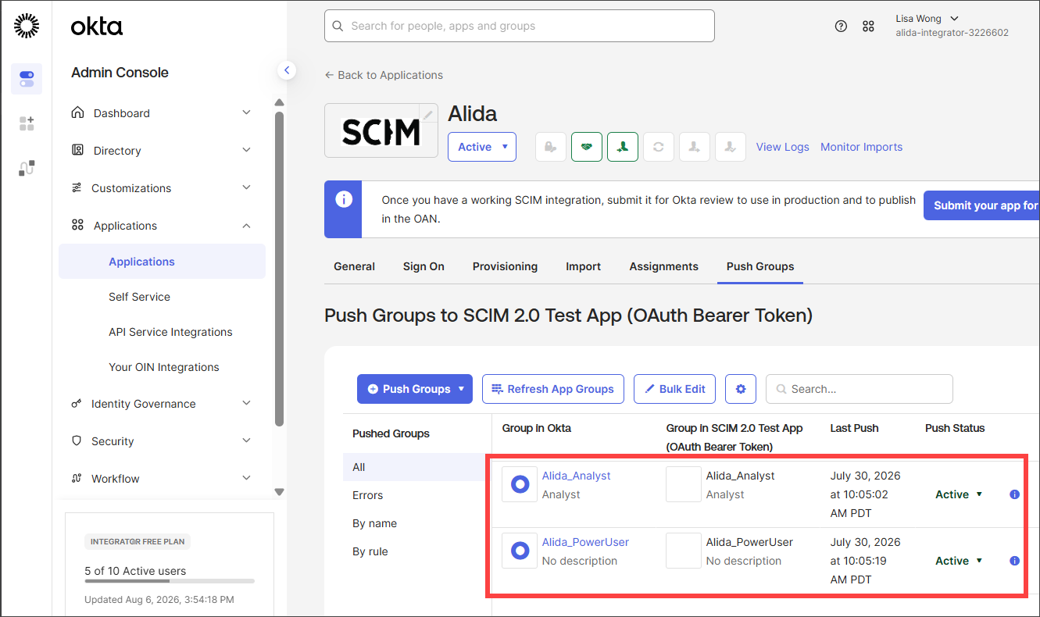Switch to the Provisioning tab
The width and height of the screenshot is (1040, 617).
pyautogui.click(x=505, y=266)
